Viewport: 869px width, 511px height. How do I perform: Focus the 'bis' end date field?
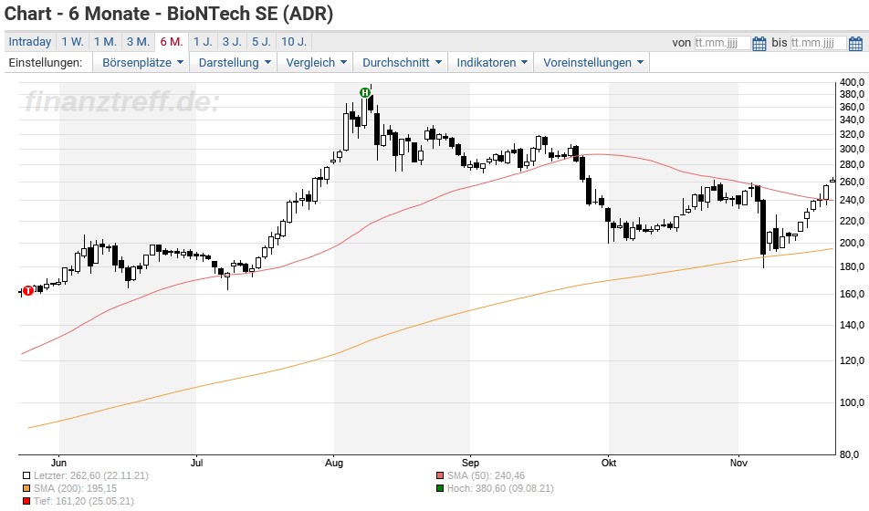(x=819, y=43)
